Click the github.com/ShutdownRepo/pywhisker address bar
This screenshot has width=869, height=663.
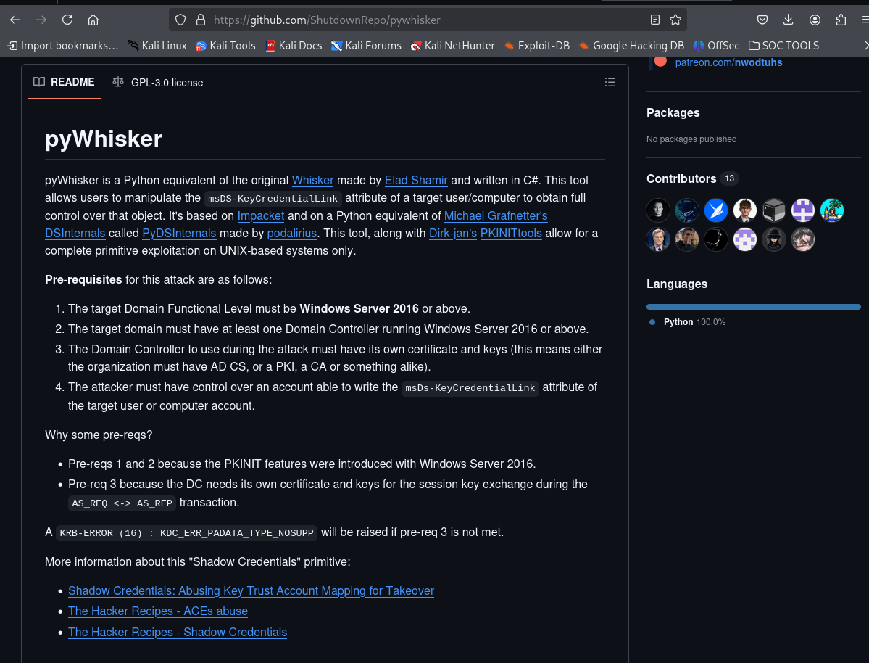[427, 20]
